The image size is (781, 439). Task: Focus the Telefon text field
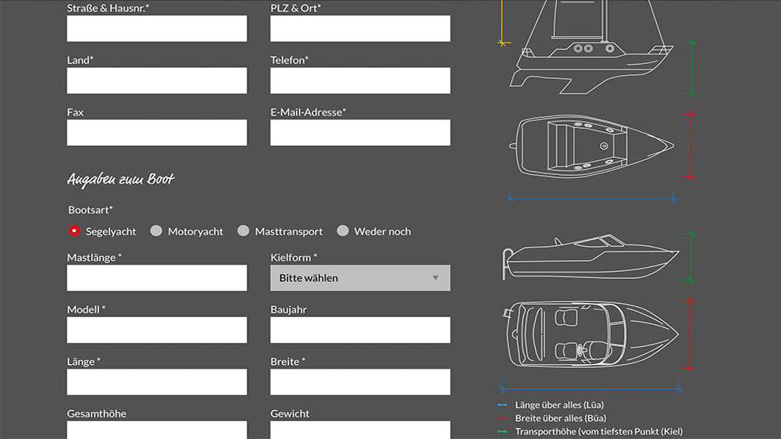click(x=360, y=80)
